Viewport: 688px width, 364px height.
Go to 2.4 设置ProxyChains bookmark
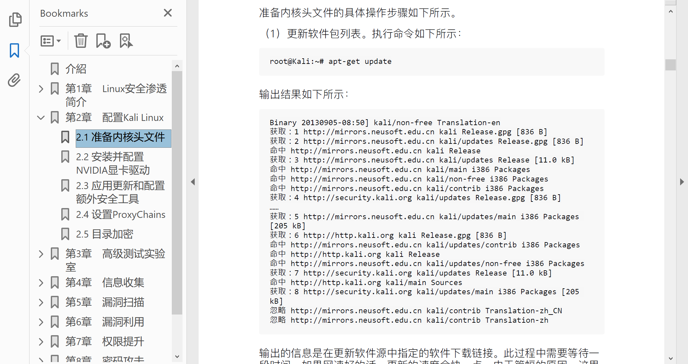[120, 215]
